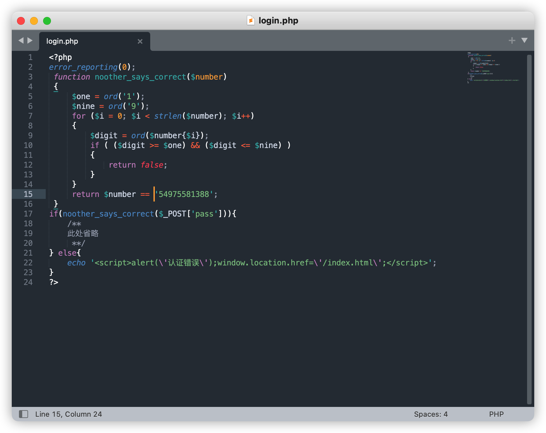Screen dimensions: 546x433
Task: Click 'else' keyword on line 21
Action: (x=67, y=253)
